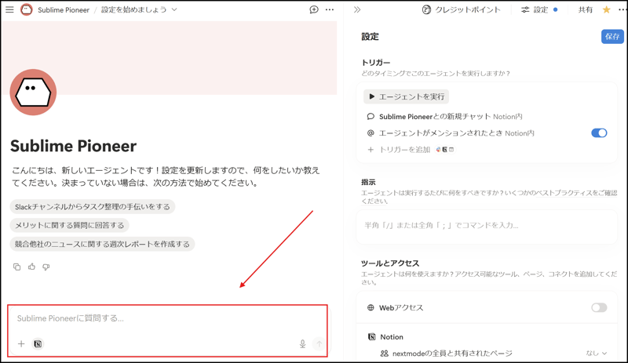628x363 pixels.
Task: Open the chat panel's three-dot more menu
Action: tap(330, 9)
